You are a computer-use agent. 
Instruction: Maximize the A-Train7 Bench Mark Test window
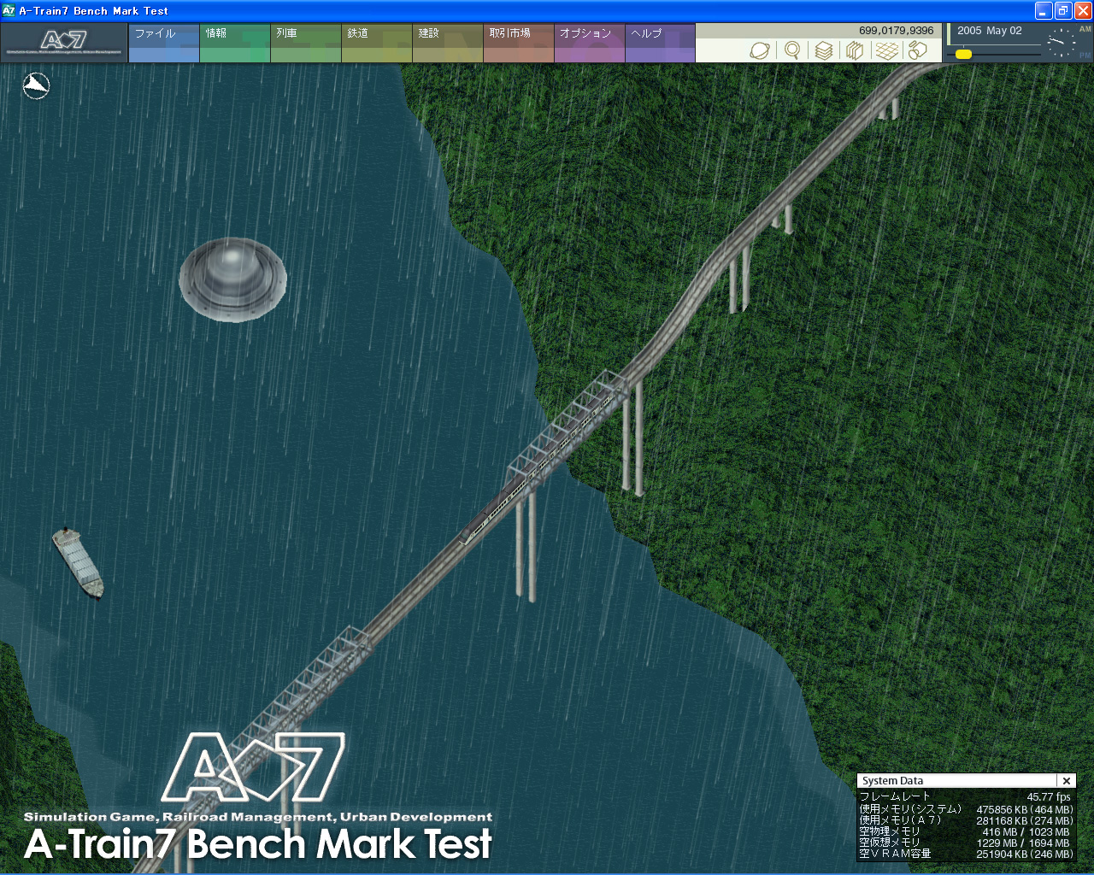[x=1063, y=11]
